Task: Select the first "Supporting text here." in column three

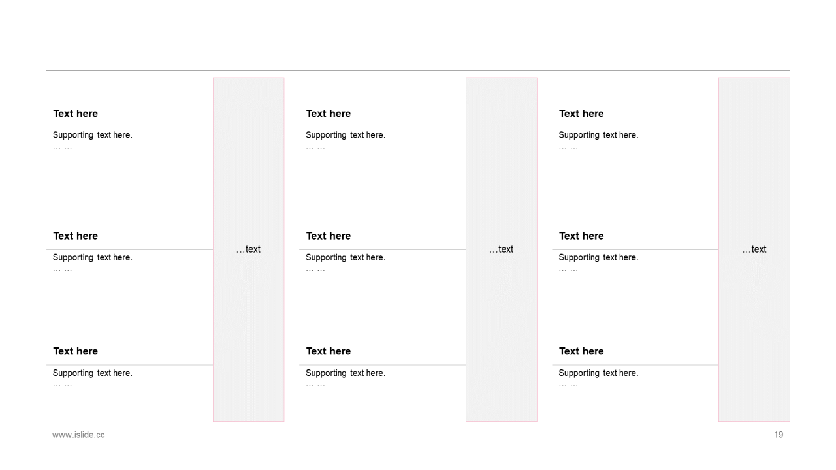Action: 598,135
